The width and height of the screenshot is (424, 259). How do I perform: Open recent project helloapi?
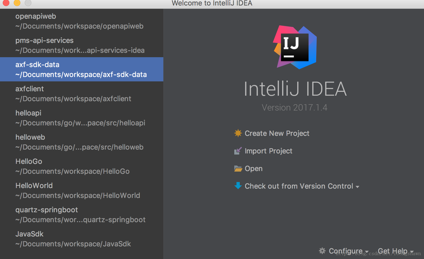[82, 118]
